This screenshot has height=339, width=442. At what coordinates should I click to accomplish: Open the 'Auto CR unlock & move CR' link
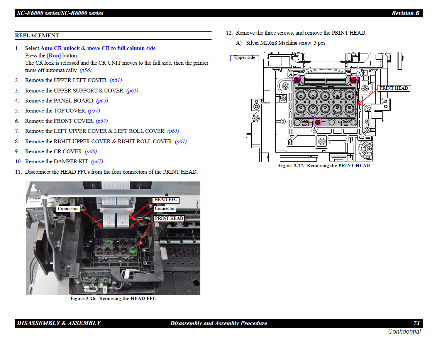(98, 48)
